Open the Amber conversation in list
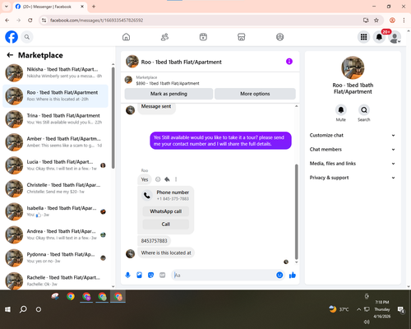 point(56,142)
